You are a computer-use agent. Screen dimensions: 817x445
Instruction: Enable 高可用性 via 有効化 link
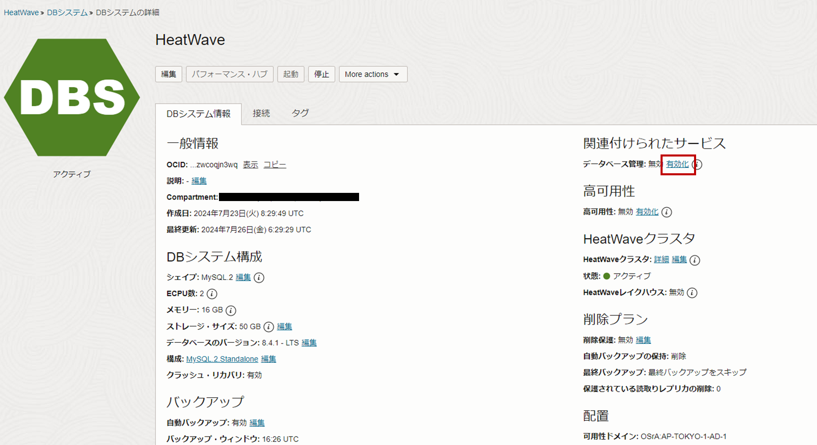pyautogui.click(x=647, y=212)
